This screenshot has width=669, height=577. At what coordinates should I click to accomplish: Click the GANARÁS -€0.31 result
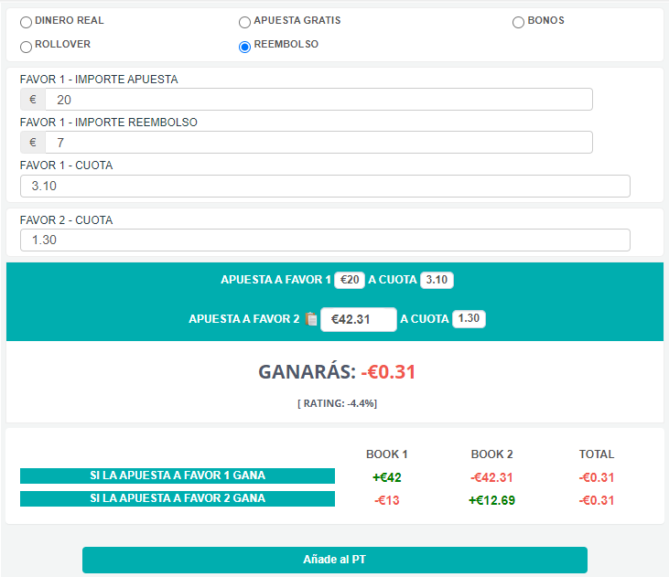(x=337, y=371)
